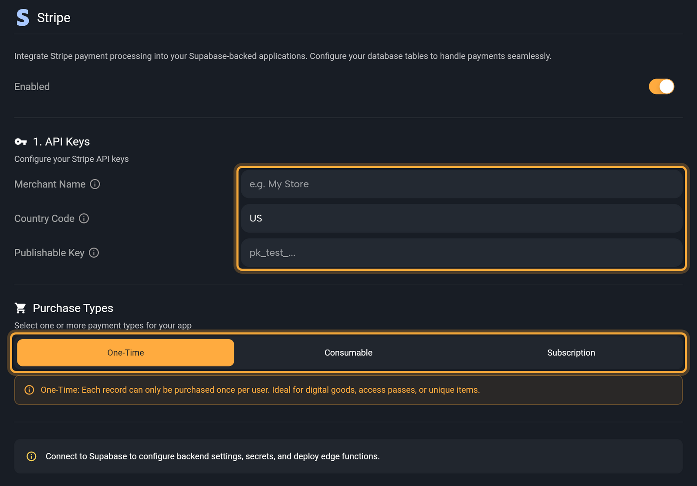The width and height of the screenshot is (697, 486).
Task: Show the Country Code info tooltip icon
Action: pyautogui.click(x=84, y=218)
